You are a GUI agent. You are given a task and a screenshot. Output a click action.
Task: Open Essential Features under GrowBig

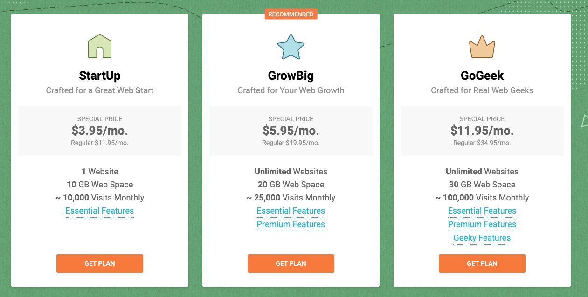click(291, 211)
